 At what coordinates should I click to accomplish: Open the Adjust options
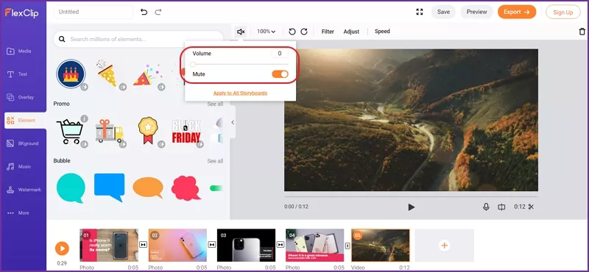[351, 32]
